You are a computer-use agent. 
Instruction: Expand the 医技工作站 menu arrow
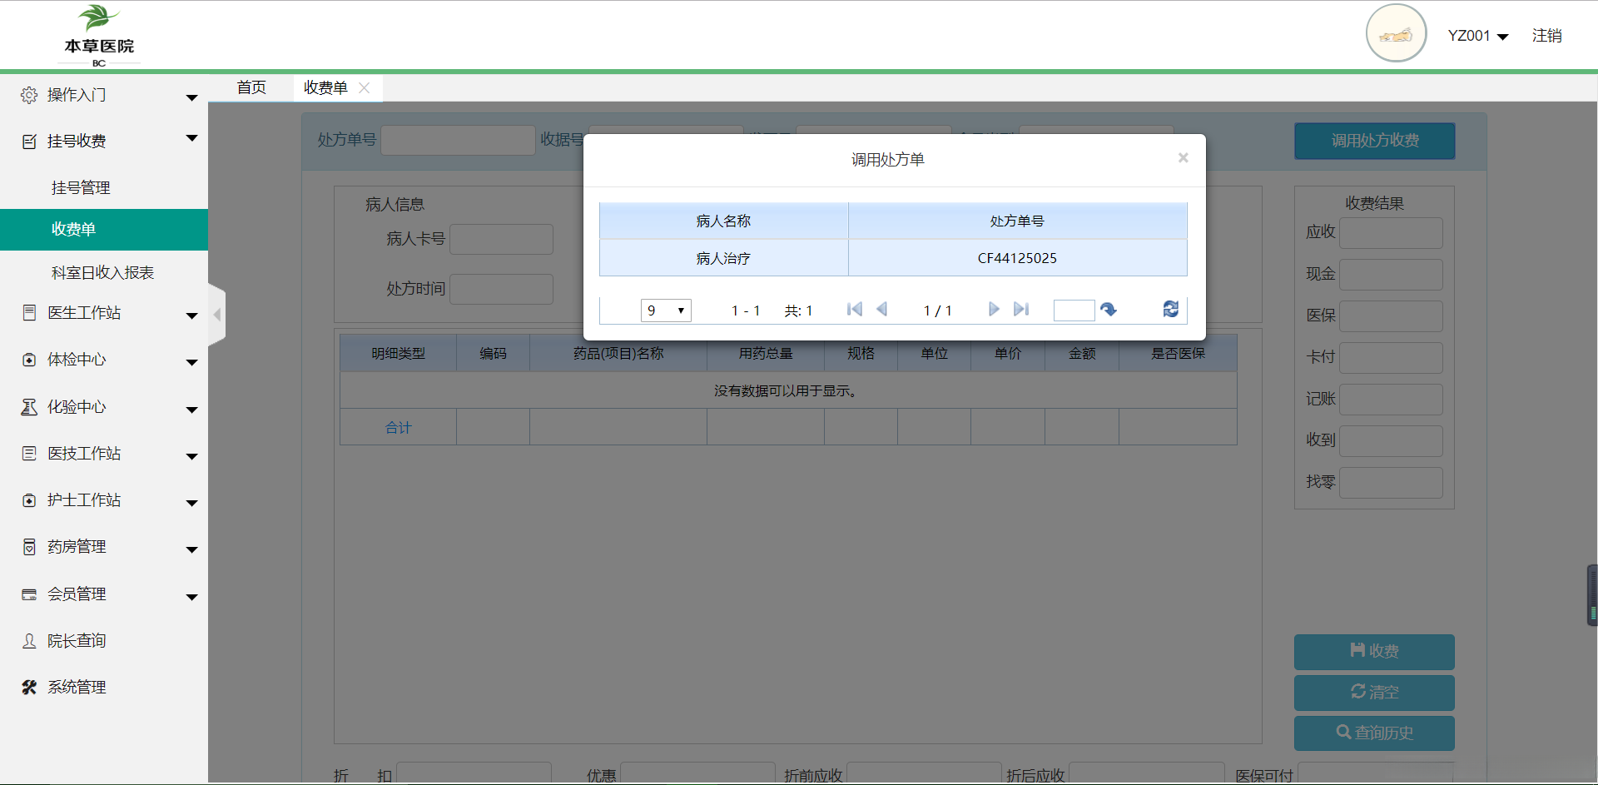[191, 456]
